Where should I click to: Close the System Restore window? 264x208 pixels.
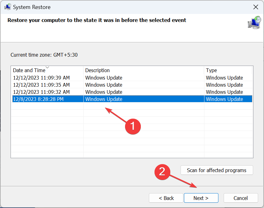256,7
